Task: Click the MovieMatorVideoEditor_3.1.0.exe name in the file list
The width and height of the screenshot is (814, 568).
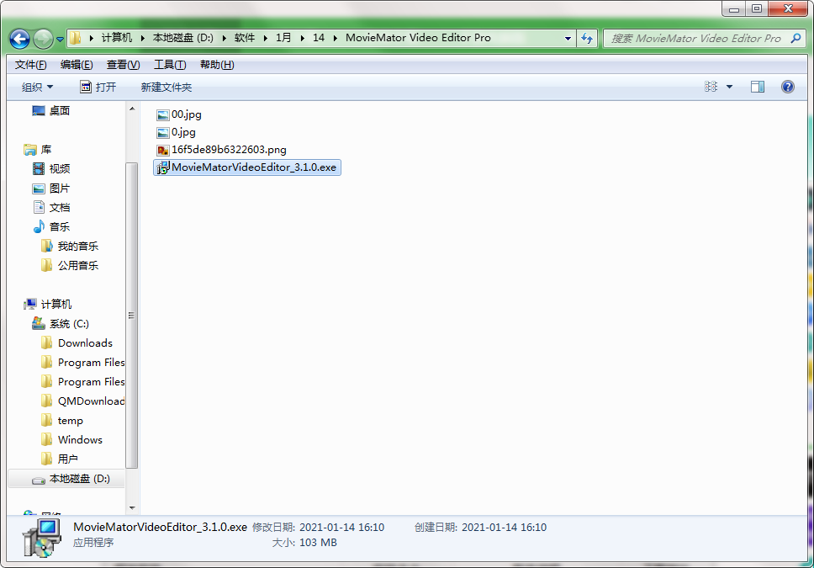Action: coord(254,167)
